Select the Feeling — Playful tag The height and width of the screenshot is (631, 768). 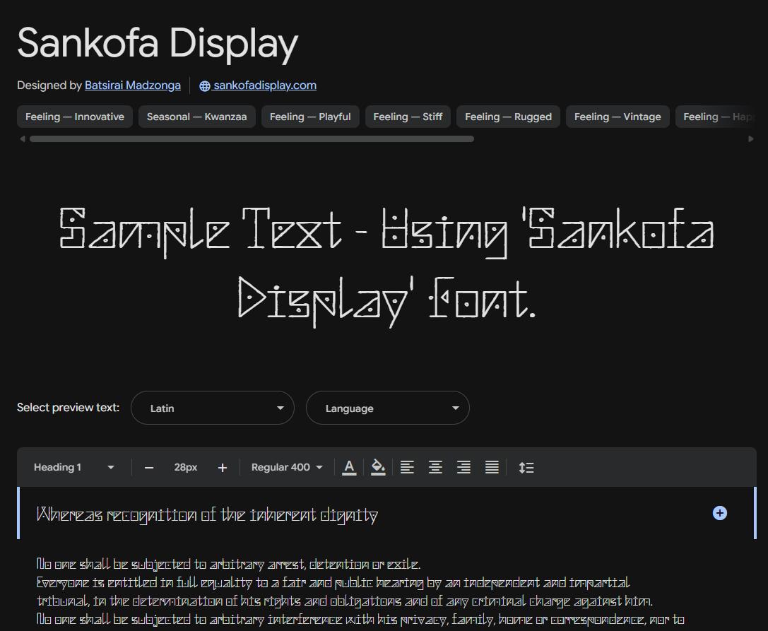point(310,117)
